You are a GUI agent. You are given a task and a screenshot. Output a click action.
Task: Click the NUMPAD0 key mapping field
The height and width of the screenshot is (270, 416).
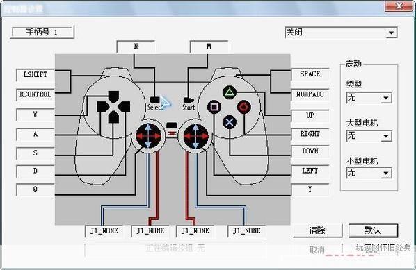pos(310,95)
